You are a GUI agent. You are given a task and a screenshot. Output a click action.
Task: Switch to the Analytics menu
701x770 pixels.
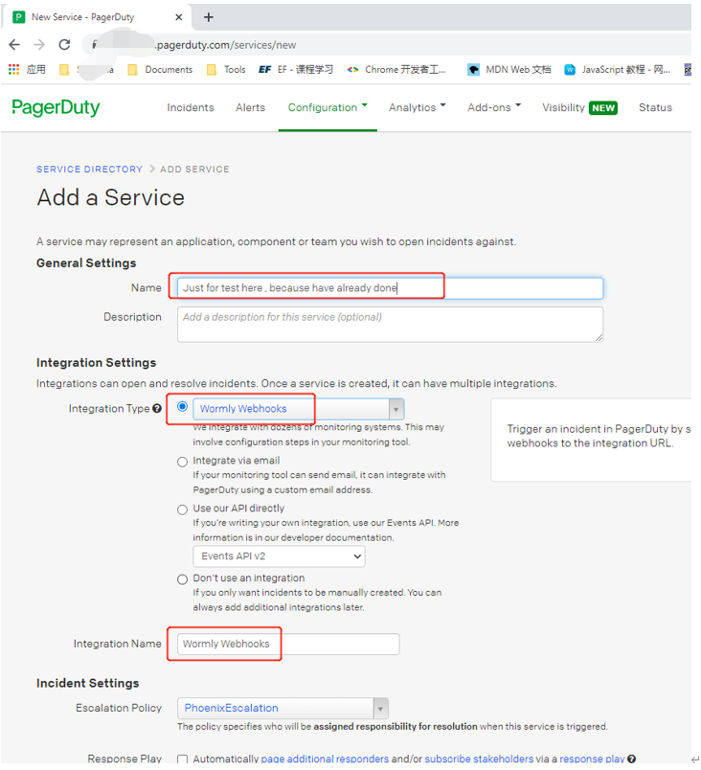[x=413, y=107]
